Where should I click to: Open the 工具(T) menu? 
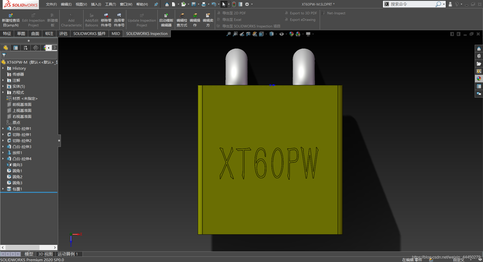tap(110, 4)
